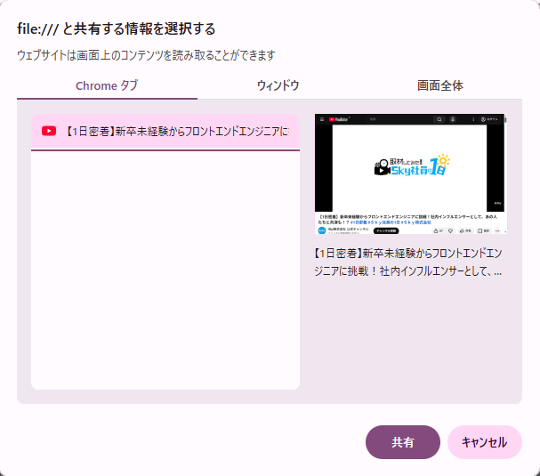540x476 pixels.
Task: Open the 画面全体 tab
Action: (439, 85)
